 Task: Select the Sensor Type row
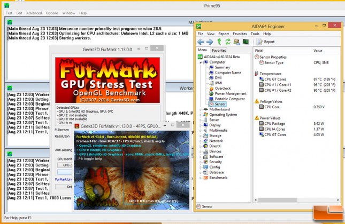(297, 63)
